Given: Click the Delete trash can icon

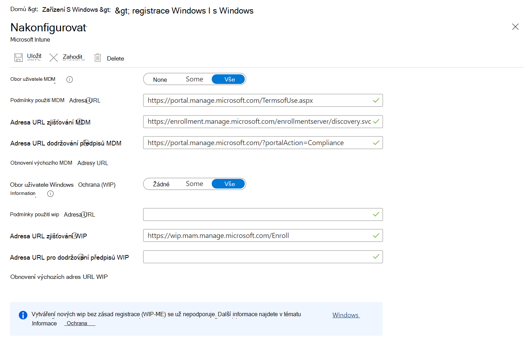Looking at the screenshot, I should point(98,58).
